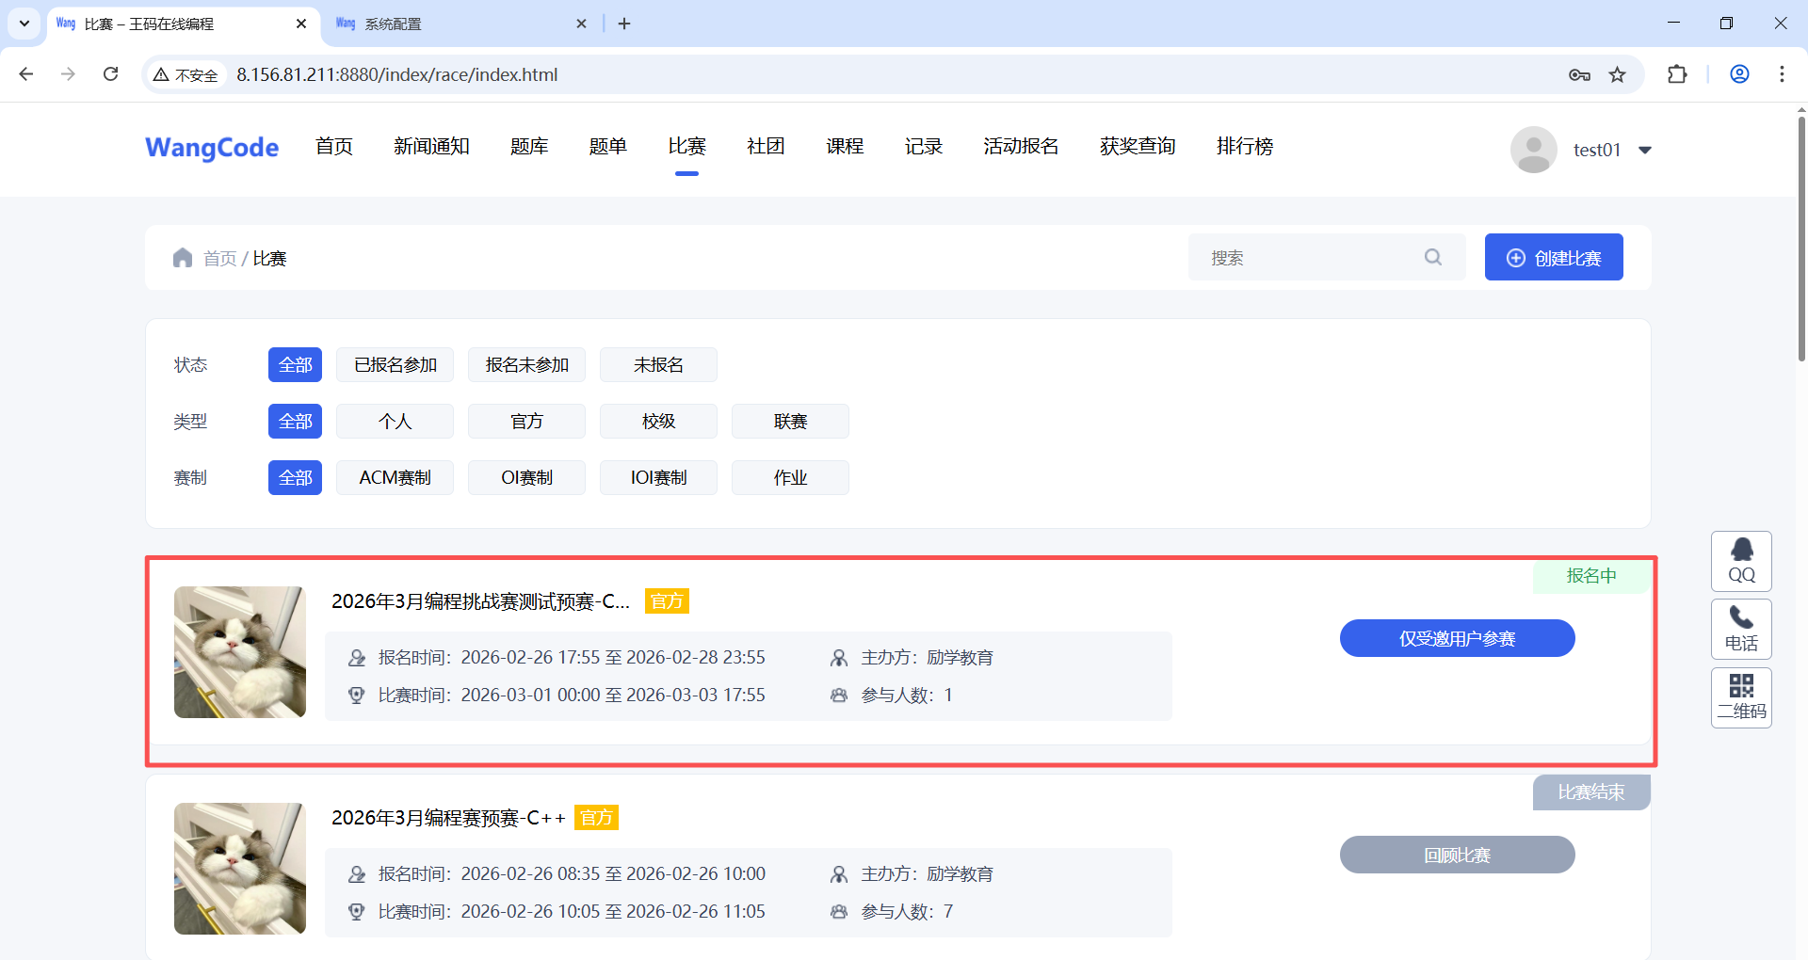1808x960 pixels.
Task: Click the search magnifier icon
Action: point(1432,257)
